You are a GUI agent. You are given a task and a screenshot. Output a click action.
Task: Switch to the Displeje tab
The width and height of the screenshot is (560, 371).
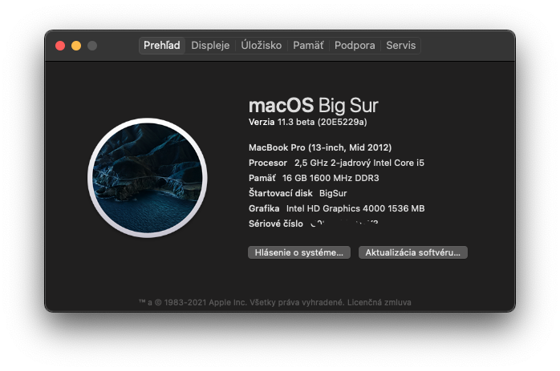[210, 46]
